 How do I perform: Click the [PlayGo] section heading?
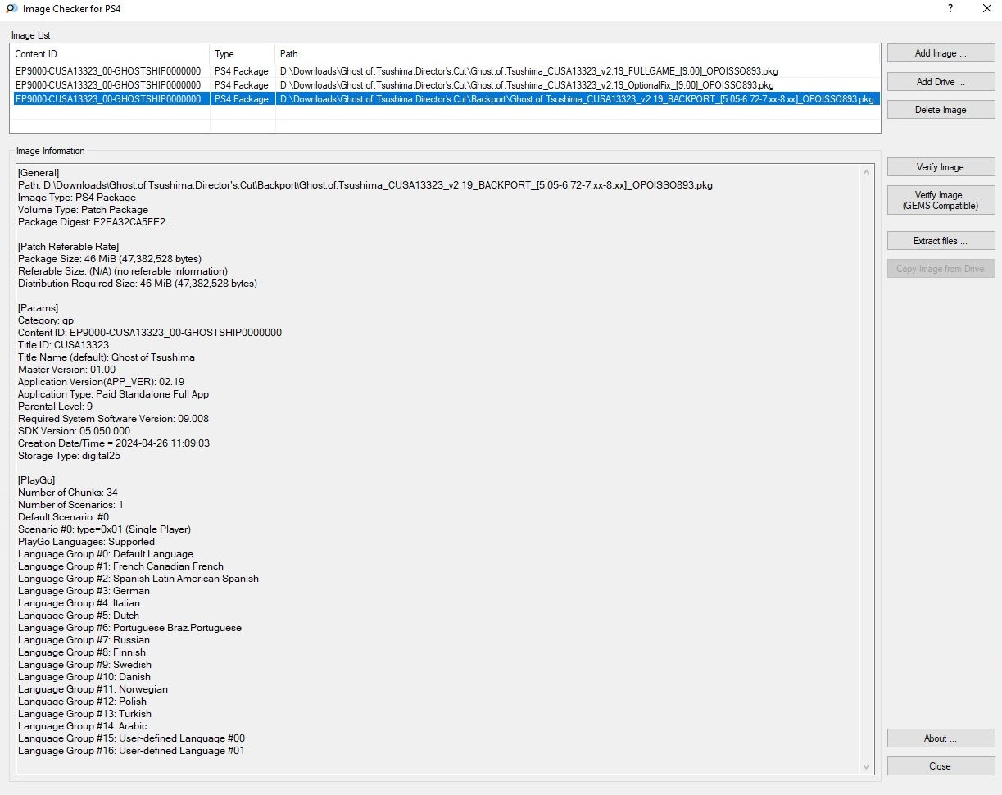pyautogui.click(x=37, y=480)
